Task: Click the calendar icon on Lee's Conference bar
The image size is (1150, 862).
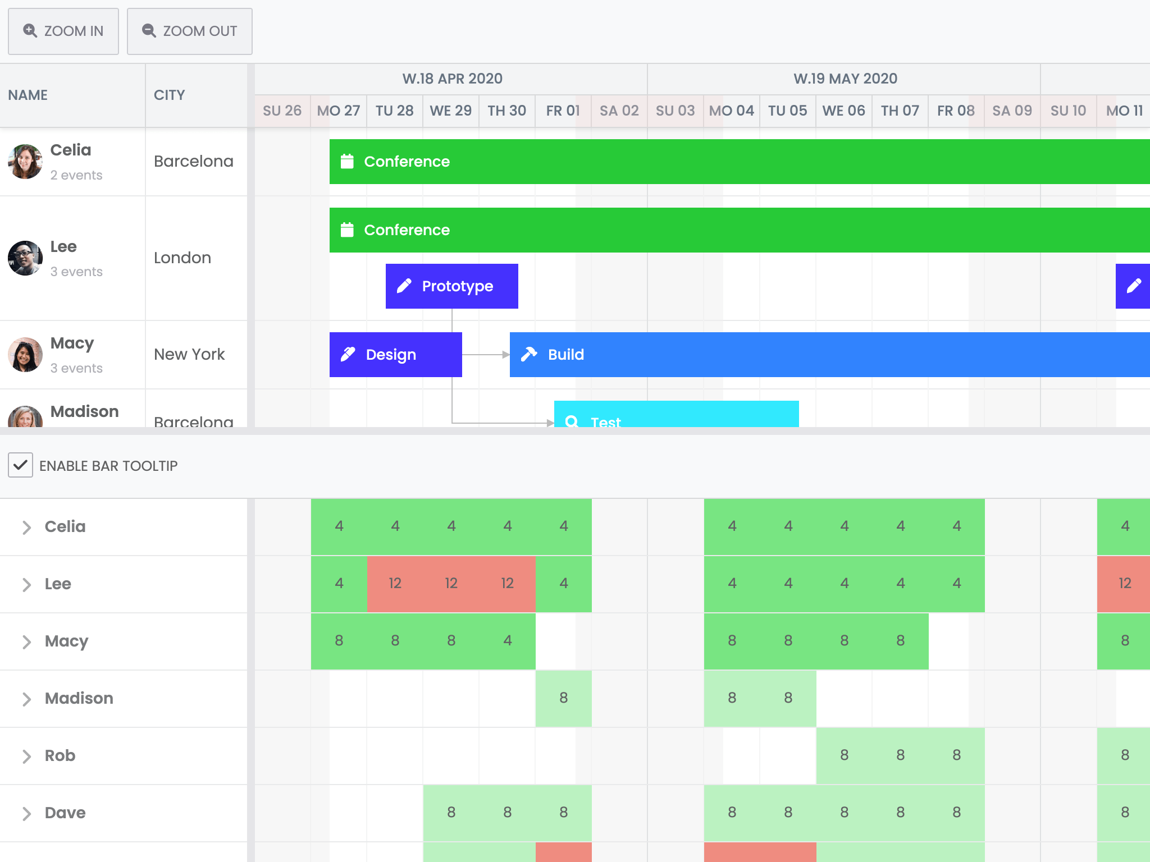Action: click(347, 230)
